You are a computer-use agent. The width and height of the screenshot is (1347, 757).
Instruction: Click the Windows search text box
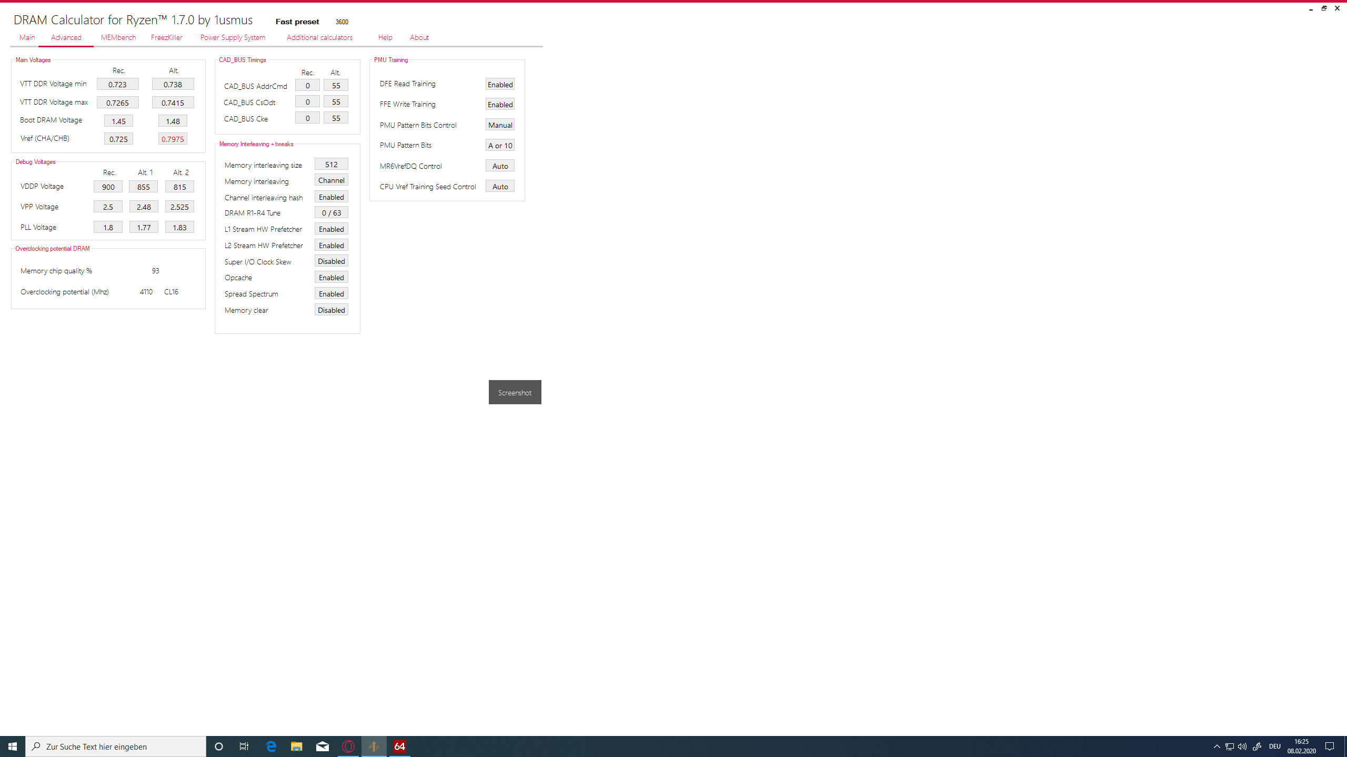116,746
